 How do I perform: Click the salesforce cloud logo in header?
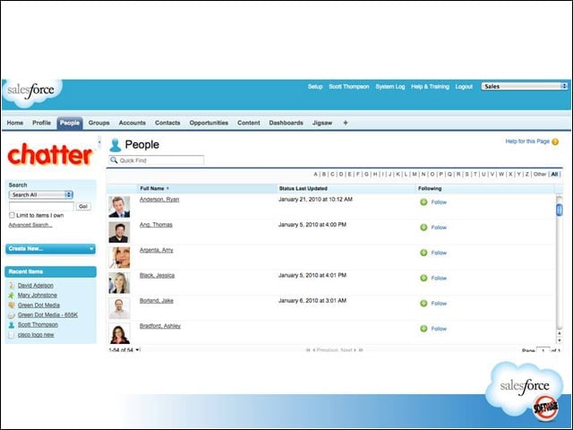coord(32,92)
